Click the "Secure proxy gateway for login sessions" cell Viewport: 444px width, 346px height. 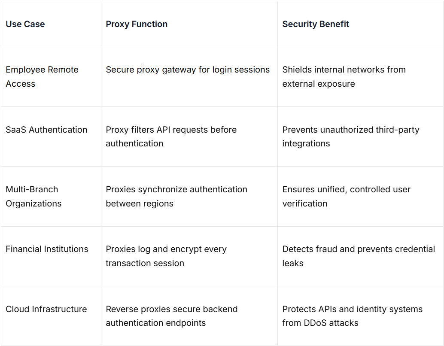(188, 70)
